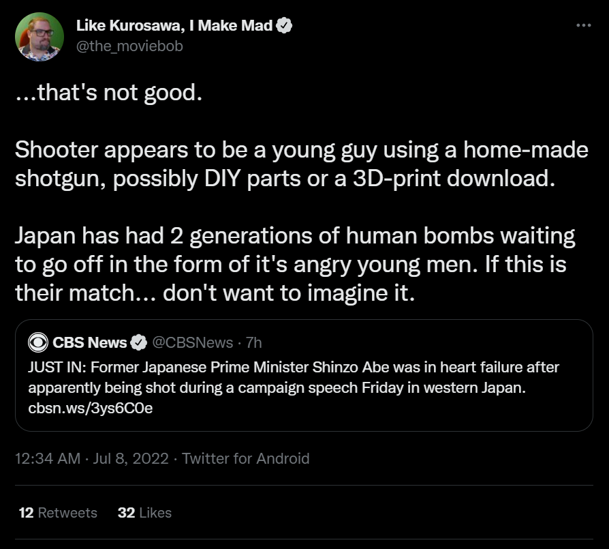Click the CBS News eye logo

[38, 342]
